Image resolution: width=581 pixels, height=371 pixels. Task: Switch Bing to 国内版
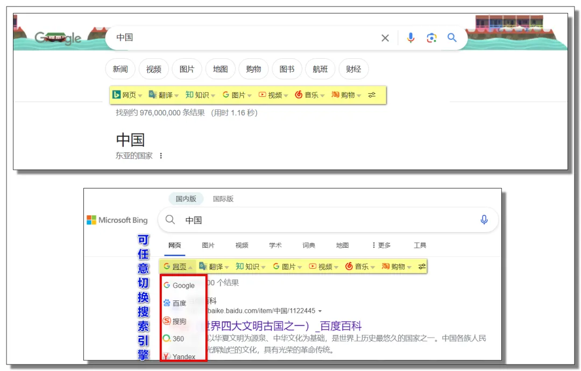pyautogui.click(x=186, y=199)
